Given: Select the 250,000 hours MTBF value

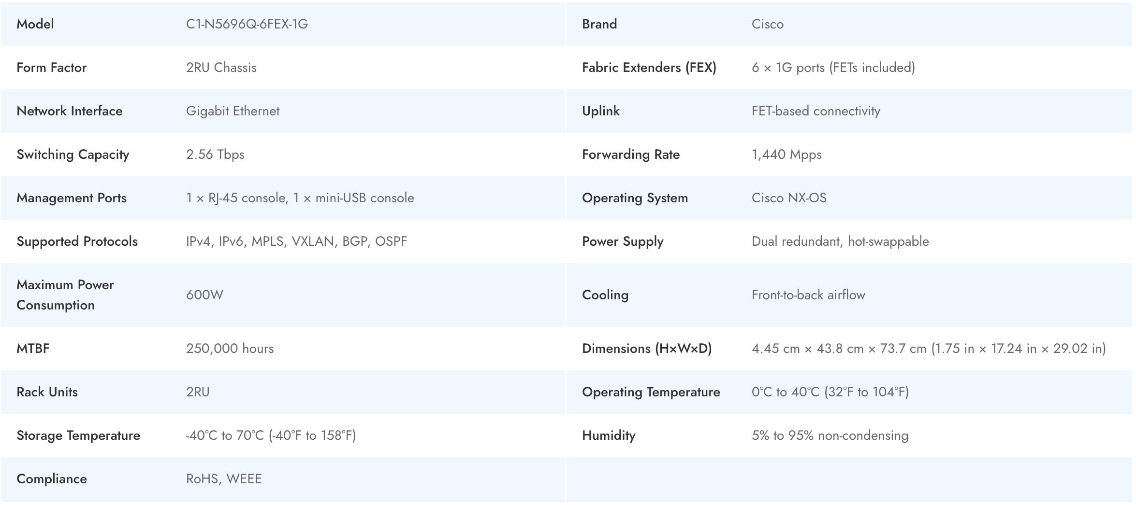Looking at the screenshot, I should pyautogui.click(x=230, y=349).
